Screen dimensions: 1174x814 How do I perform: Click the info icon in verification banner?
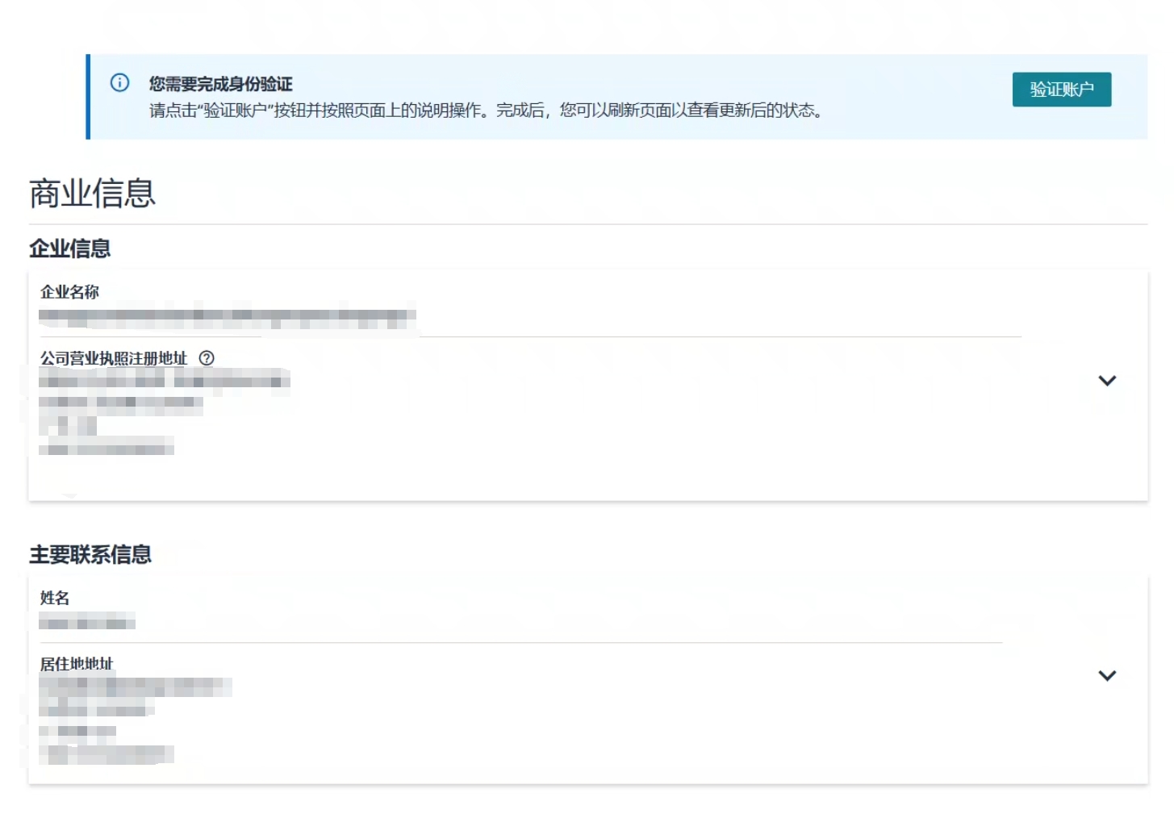click(x=119, y=83)
